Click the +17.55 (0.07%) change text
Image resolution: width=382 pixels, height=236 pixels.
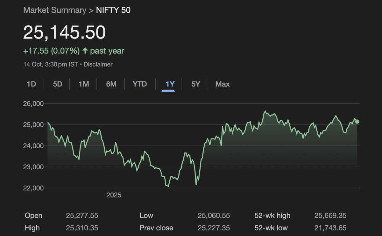coord(51,51)
